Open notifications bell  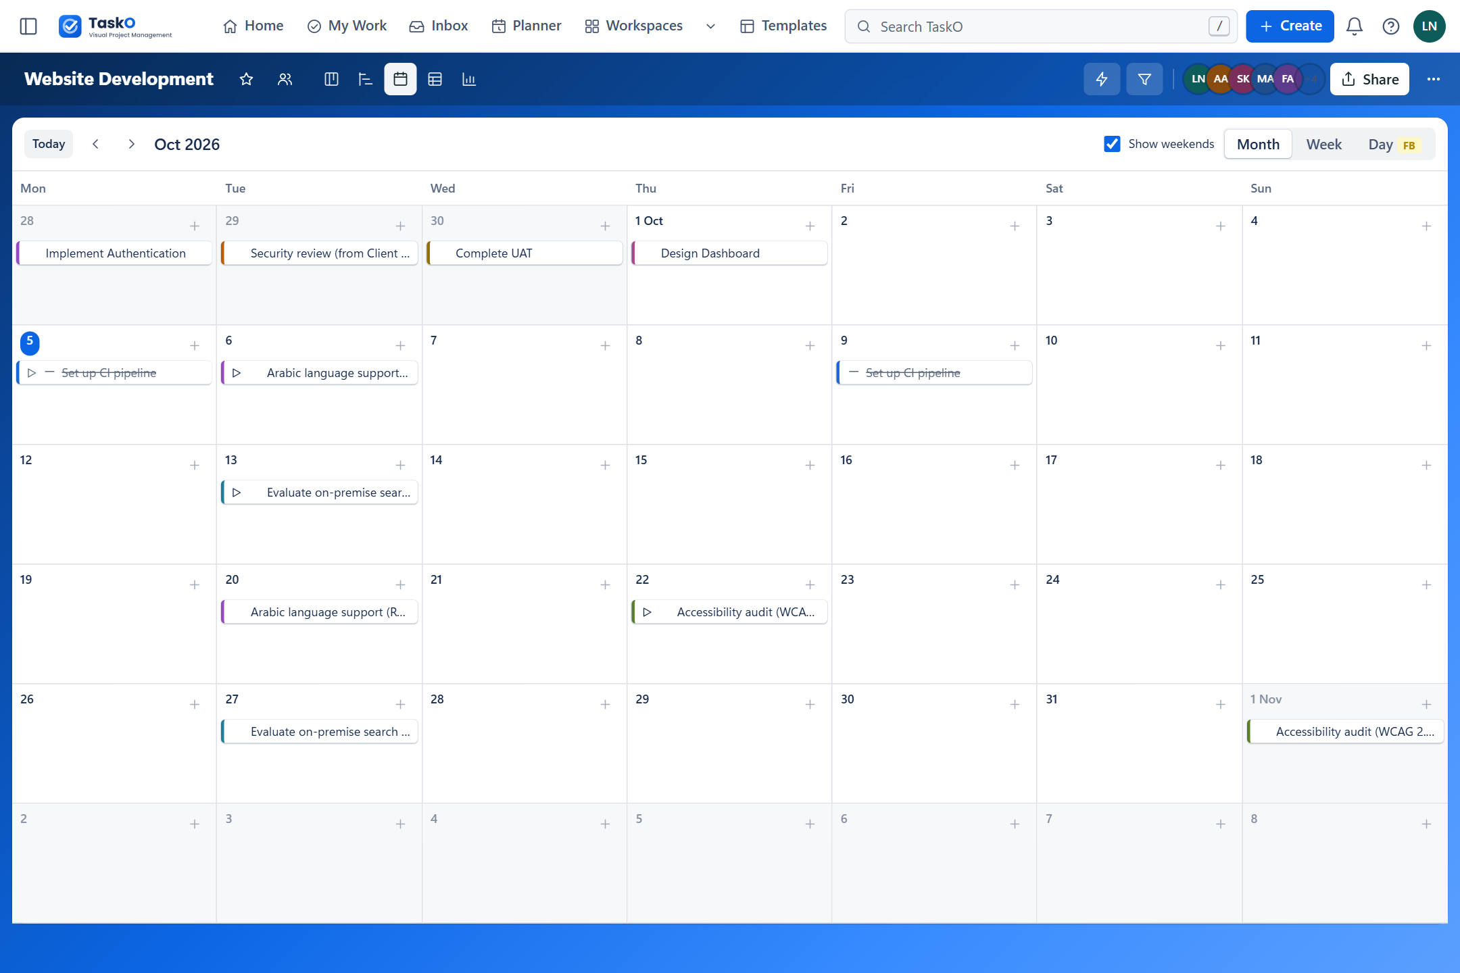[x=1355, y=26]
